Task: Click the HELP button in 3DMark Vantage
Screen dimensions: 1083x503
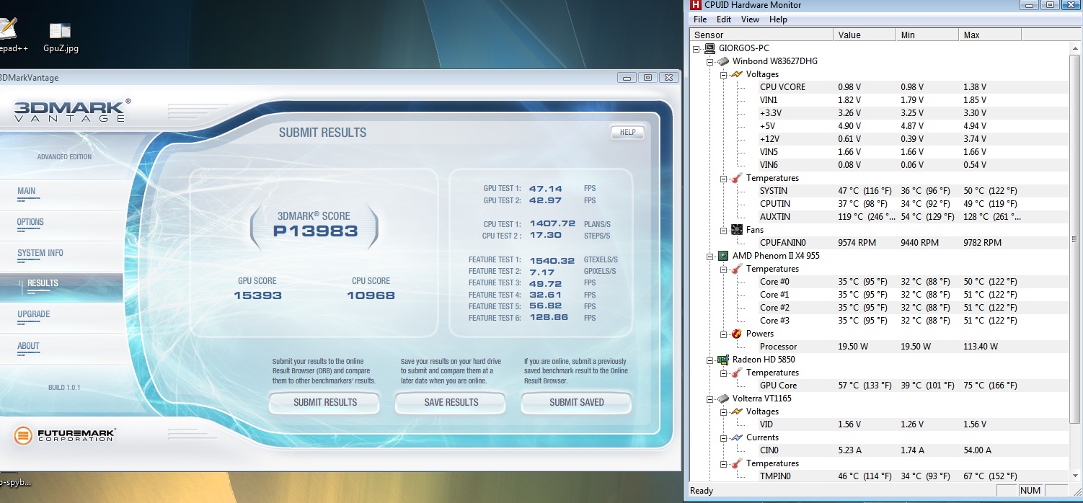Action: [x=627, y=132]
